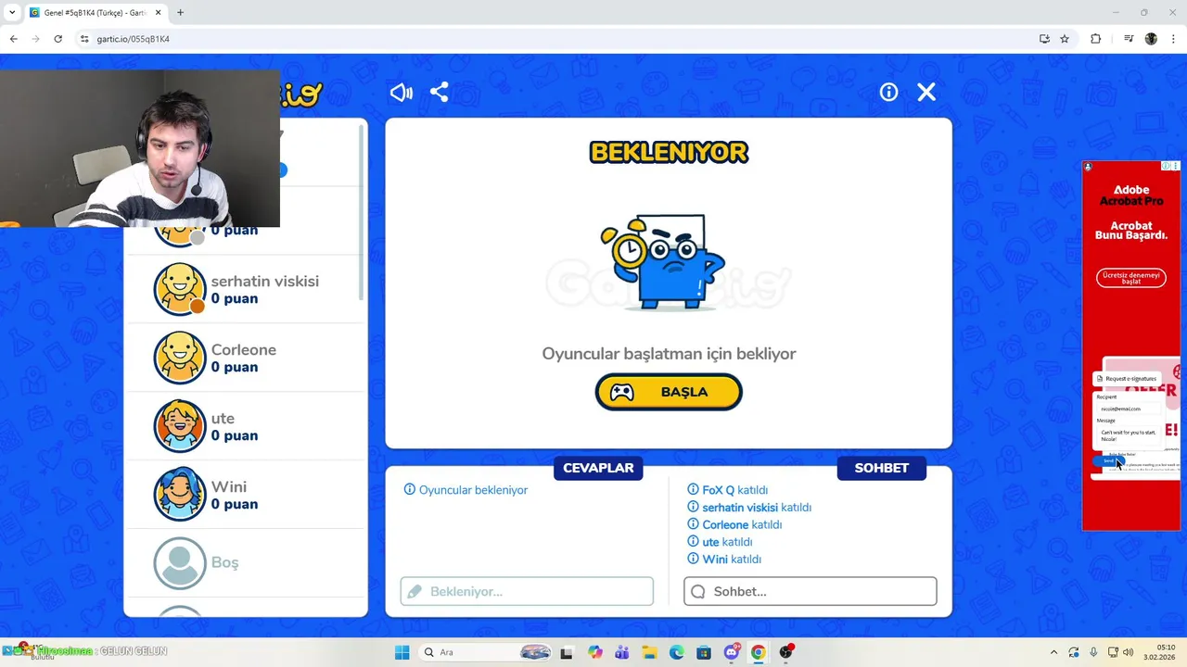Image resolution: width=1187 pixels, height=667 pixels.
Task: Open Copilot from taskbar
Action: click(594, 652)
